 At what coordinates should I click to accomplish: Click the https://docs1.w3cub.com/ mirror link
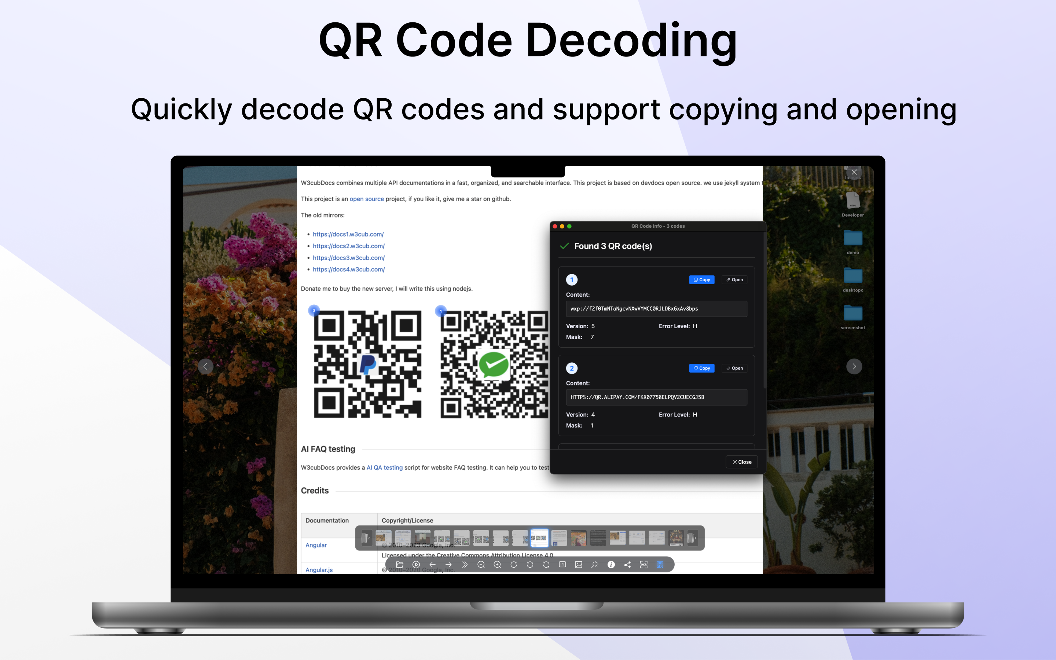pyautogui.click(x=348, y=234)
